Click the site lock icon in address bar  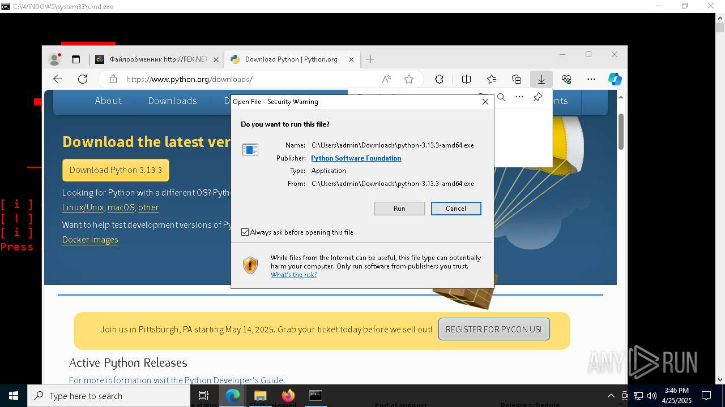tap(113, 79)
